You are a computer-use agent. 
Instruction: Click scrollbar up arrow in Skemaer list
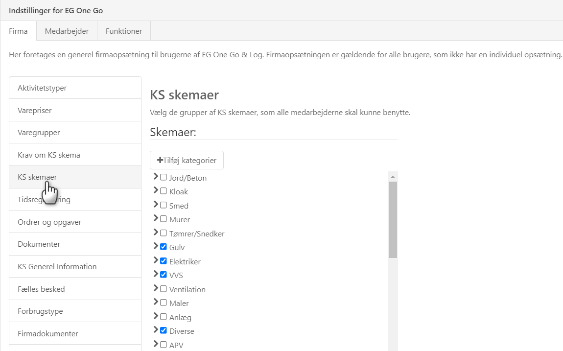click(x=393, y=176)
